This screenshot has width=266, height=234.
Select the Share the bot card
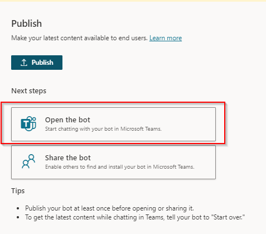pyautogui.click(x=113, y=162)
